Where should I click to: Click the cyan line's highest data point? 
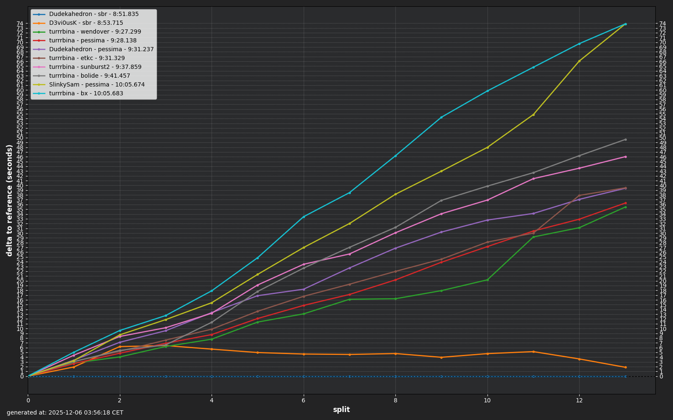pos(626,24)
